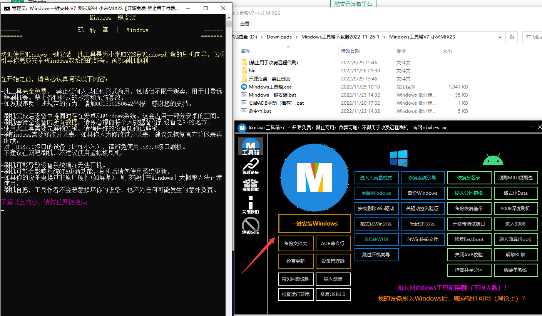Open the 关于我们 info icon

tap(251, 205)
